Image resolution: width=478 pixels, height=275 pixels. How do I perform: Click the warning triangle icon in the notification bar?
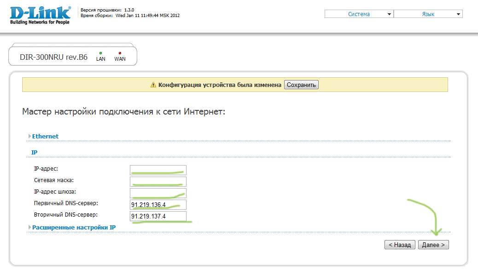coord(154,85)
